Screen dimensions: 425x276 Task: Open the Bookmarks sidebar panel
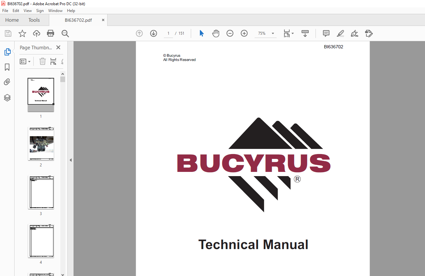7,67
